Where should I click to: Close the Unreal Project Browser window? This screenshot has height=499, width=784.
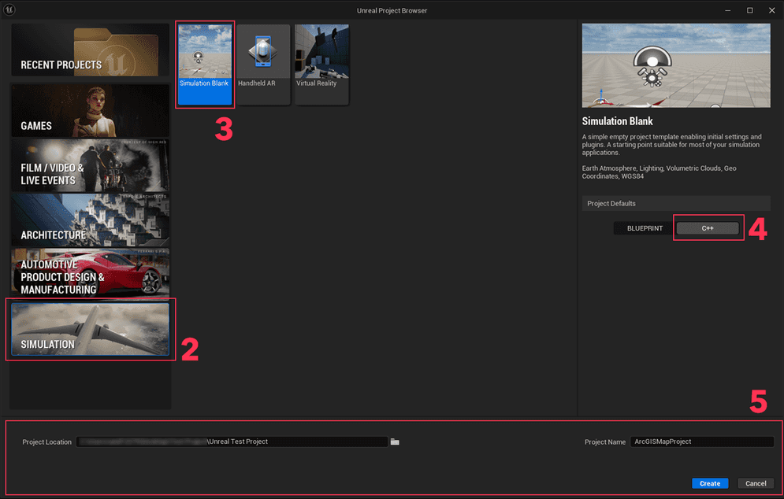(772, 10)
